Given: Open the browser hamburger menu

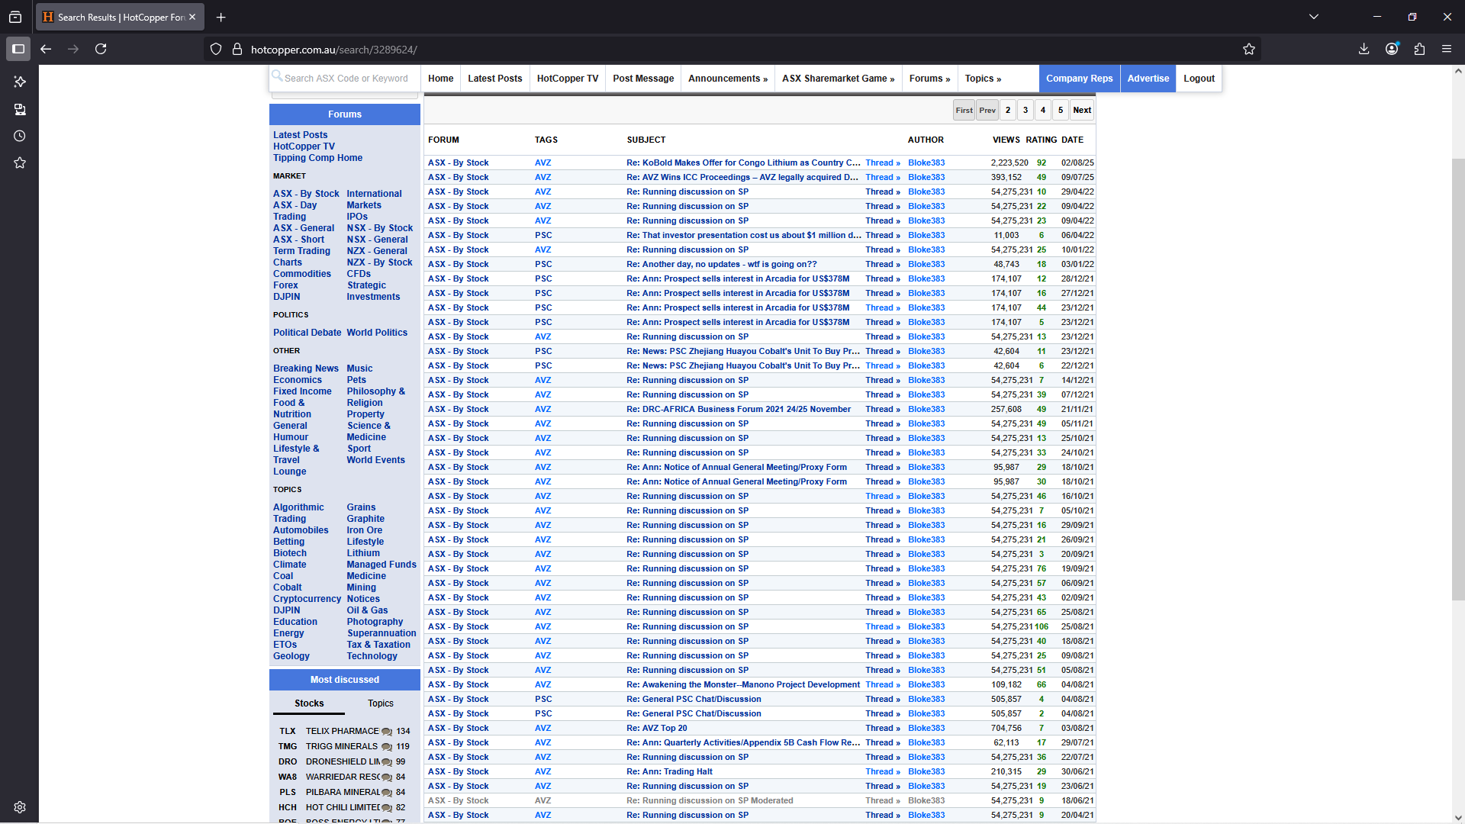Looking at the screenshot, I should [1447, 49].
